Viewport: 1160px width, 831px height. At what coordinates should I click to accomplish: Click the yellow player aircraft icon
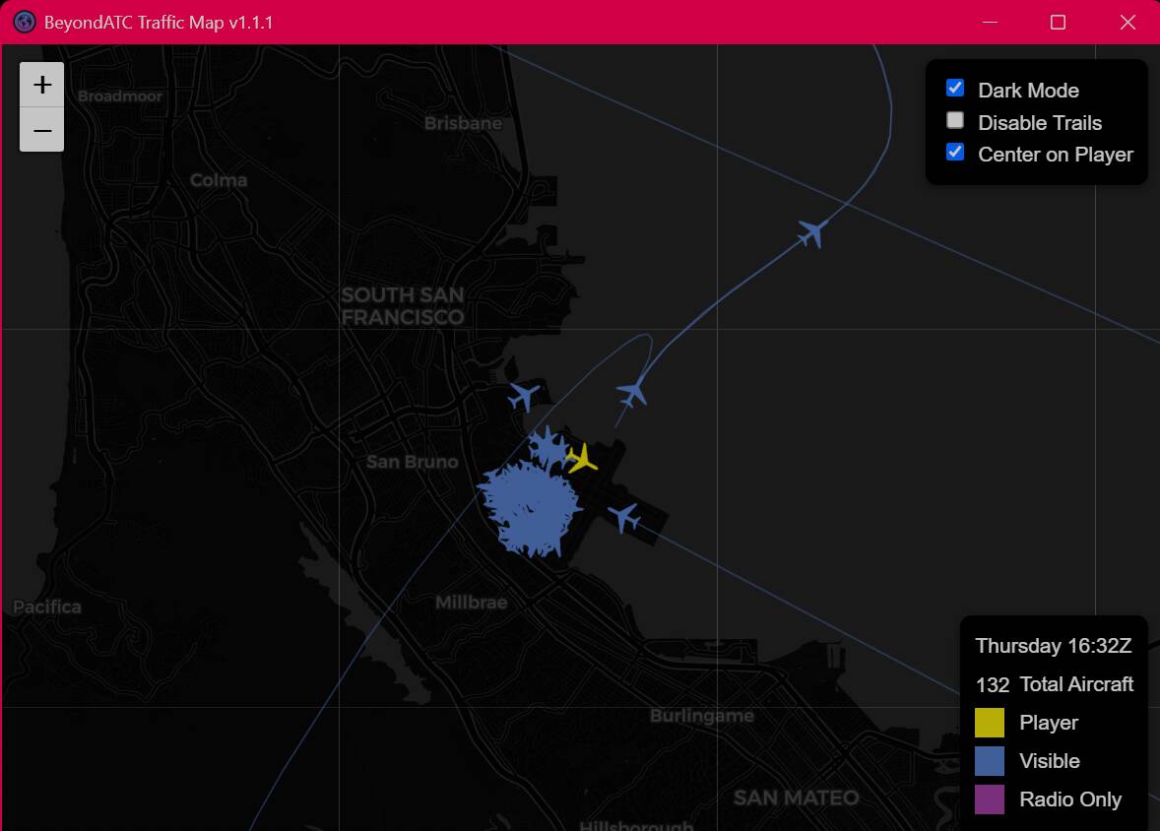(582, 458)
